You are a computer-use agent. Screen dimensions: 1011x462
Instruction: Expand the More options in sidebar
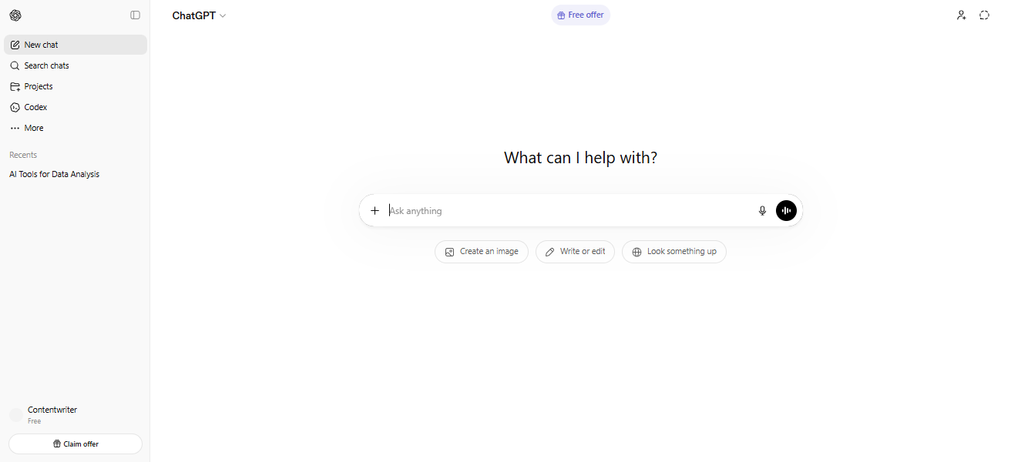pos(76,128)
